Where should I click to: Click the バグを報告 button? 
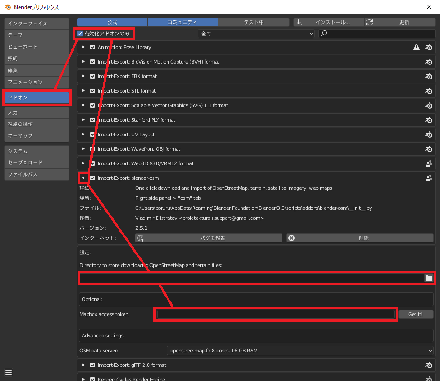tap(209, 238)
